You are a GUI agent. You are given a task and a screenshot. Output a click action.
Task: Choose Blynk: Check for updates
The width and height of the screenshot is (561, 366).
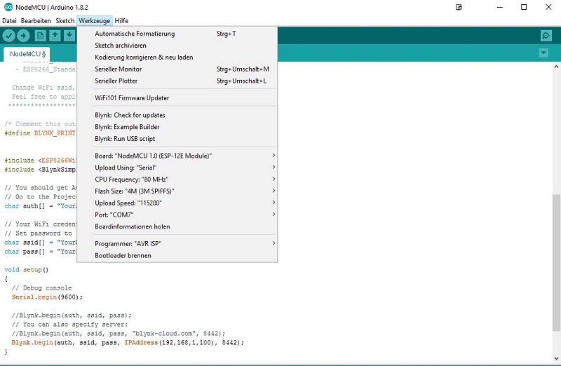coord(177,115)
